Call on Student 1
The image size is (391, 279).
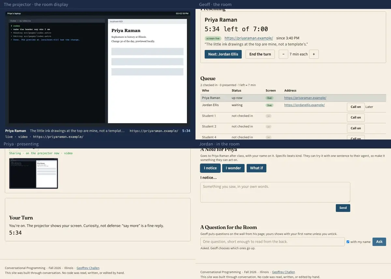tap(355, 117)
